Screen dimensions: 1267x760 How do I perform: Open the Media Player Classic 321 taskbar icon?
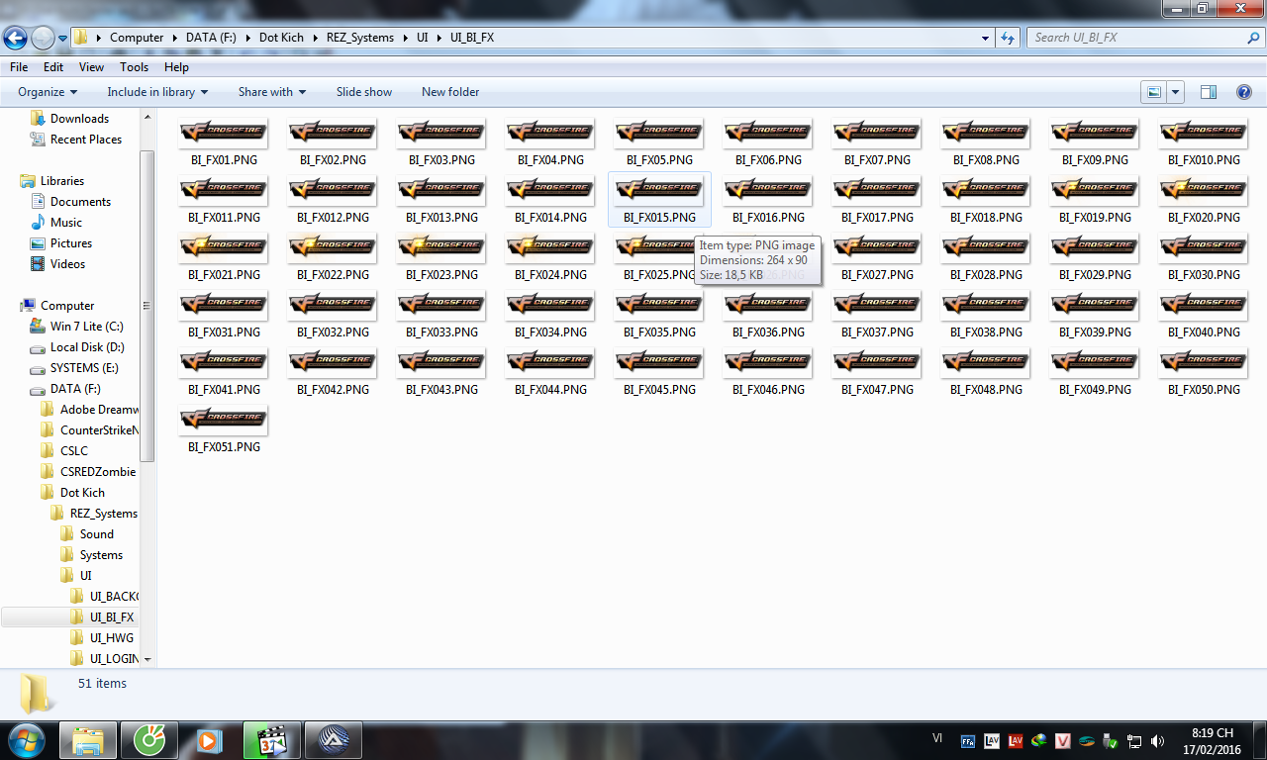271,739
